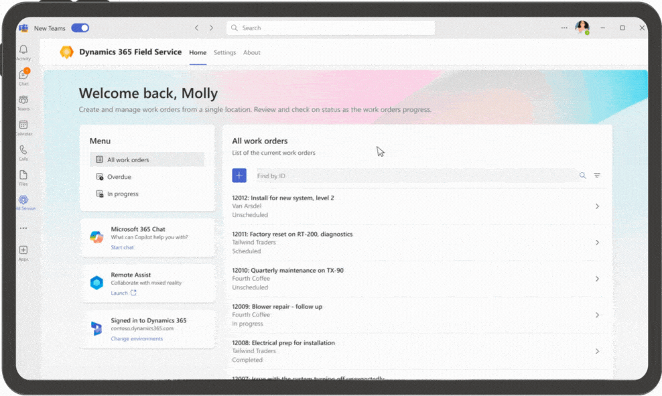This screenshot has height=396, width=662.
Task: Create new work order with plus button
Action: 239,175
